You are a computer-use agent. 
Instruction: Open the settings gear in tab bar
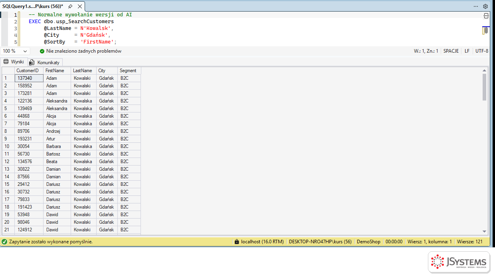(x=485, y=6)
